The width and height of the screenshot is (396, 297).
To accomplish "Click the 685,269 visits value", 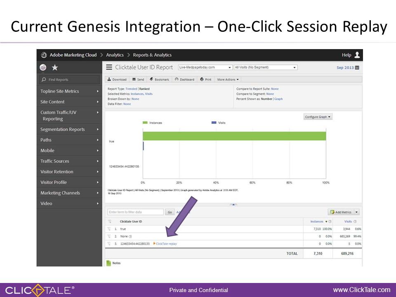I will (x=345, y=236).
